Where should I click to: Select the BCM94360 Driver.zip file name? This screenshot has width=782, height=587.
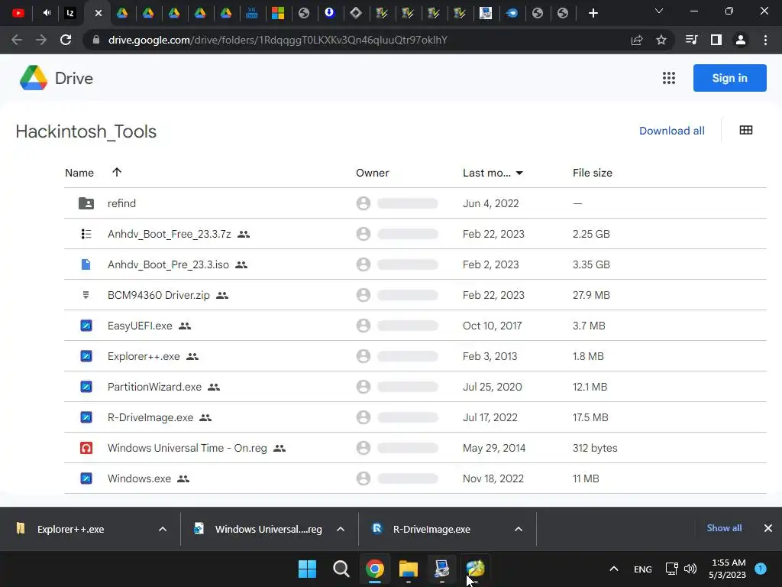[159, 295]
